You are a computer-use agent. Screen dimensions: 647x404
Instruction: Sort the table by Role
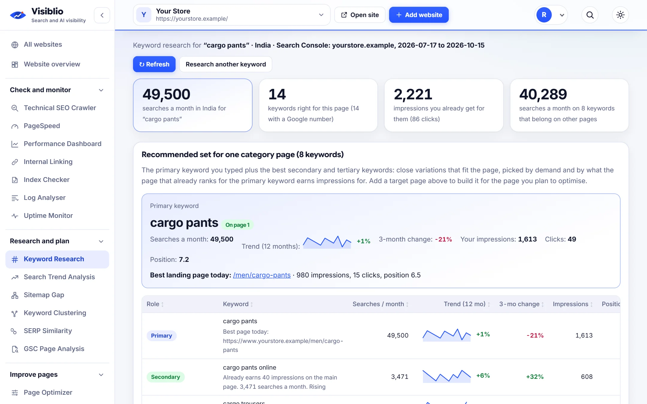point(155,304)
